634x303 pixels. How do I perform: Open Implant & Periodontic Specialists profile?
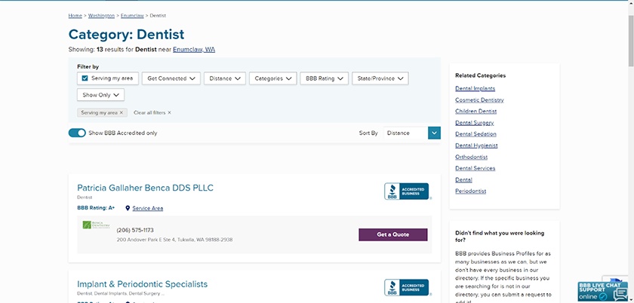pos(143,284)
